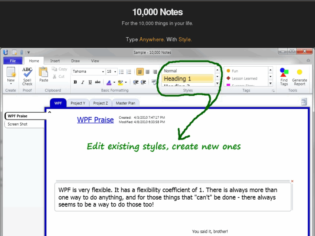Click the notebook panel icon at right
The height and width of the screenshot is (236, 315).
click(304, 102)
